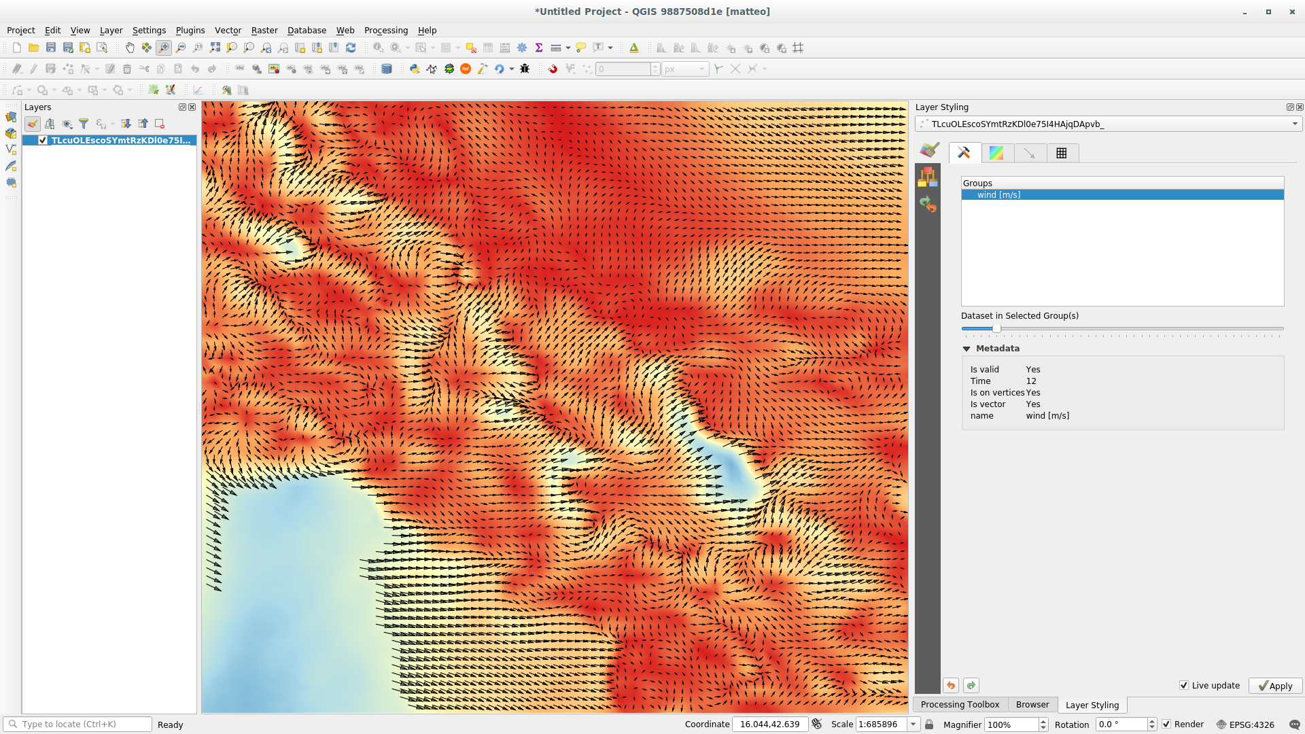Toggle the grid decoration hash icon
This screenshot has width=1305, height=734.
point(798,48)
